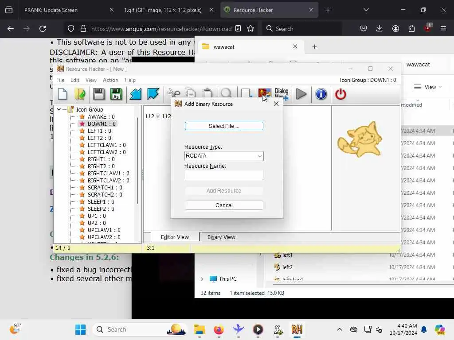This screenshot has width=454, height=340.
Task: Close the Add Binary Resource dialog
Action: (276, 104)
